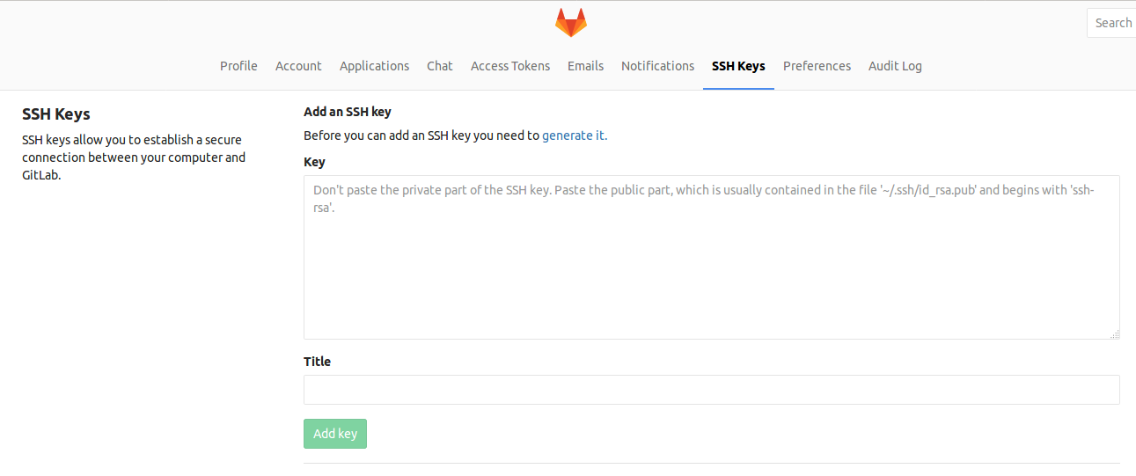
Task: Switch to the Preferences tab
Action: click(817, 66)
